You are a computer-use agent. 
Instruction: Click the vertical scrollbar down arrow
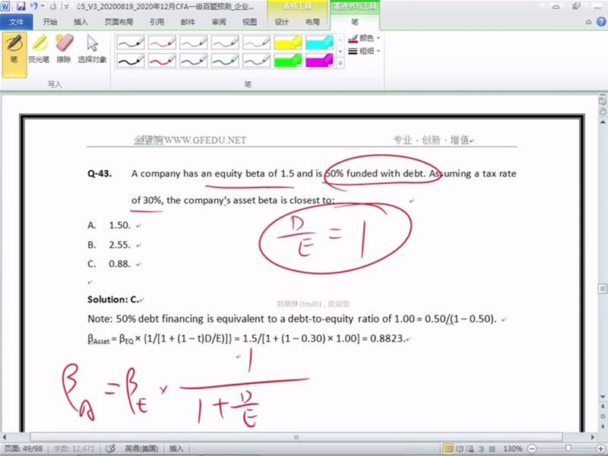click(x=603, y=397)
